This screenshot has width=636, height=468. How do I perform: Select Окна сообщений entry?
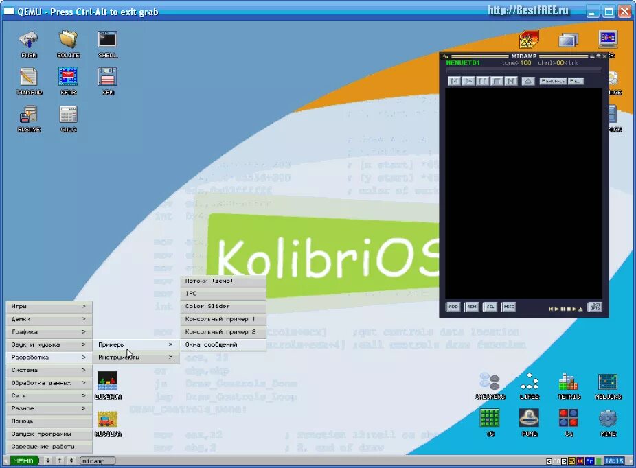coord(223,344)
